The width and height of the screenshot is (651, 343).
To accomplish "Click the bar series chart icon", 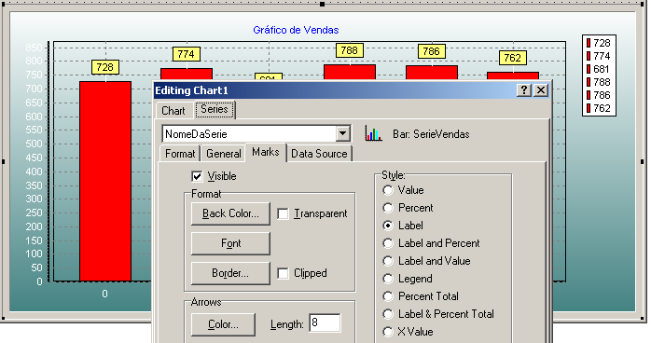I will pos(373,133).
